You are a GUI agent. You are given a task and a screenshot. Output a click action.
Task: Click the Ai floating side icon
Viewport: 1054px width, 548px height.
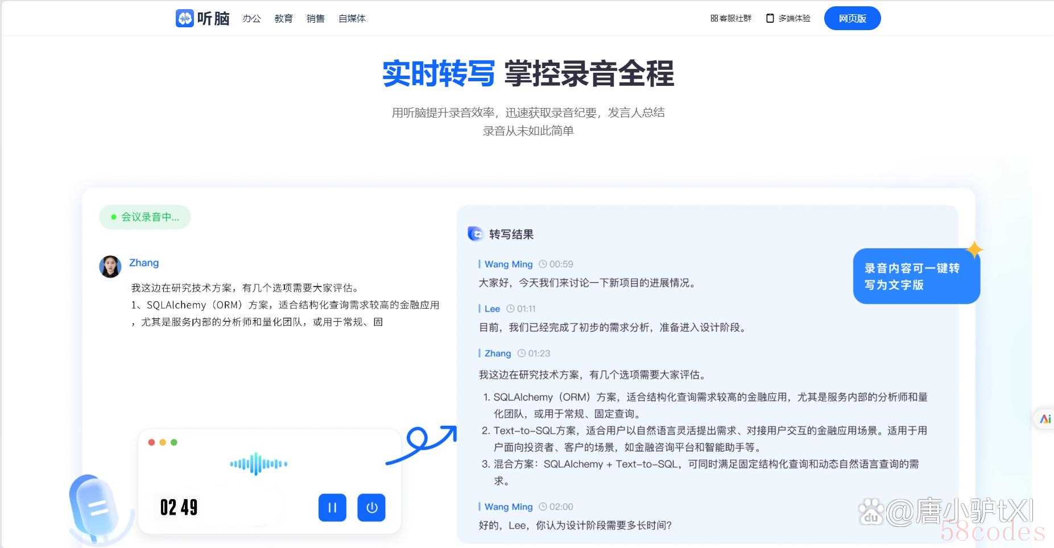[x=1045, y=419]
